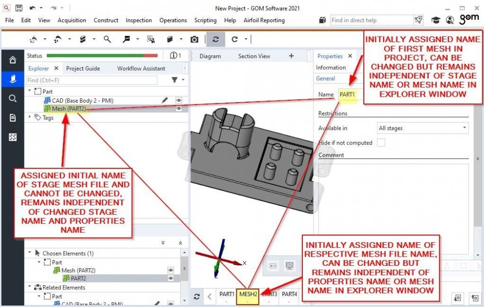Open the Inspection menu
The width and height of the screenshot is (484, 307).
(139, 20)
